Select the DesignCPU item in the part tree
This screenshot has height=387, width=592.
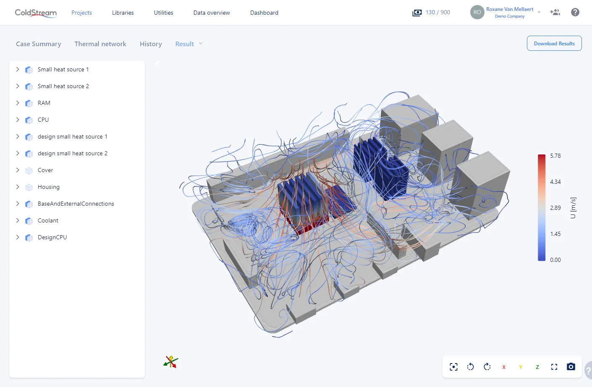(x=52, y=237)
